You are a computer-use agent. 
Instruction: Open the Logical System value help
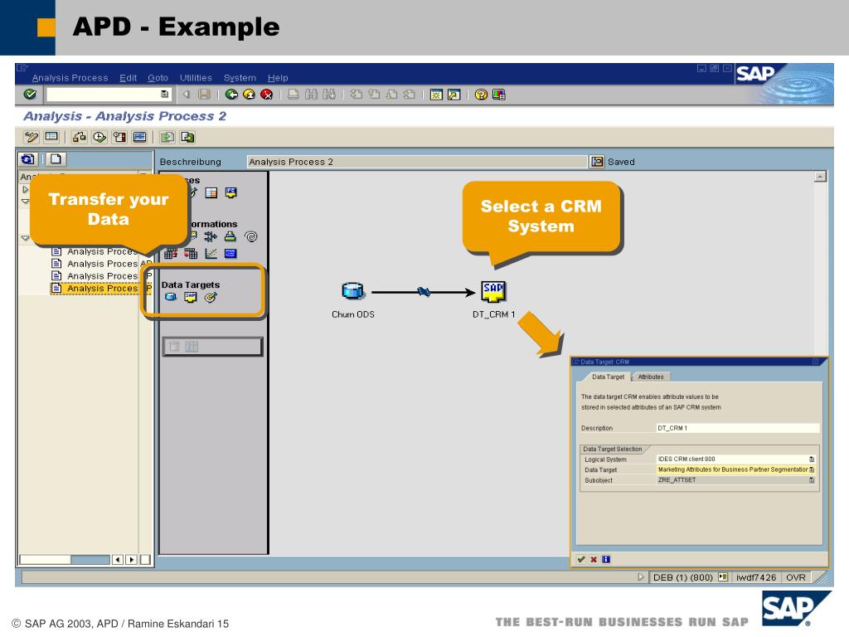click(x=812, y=460)
